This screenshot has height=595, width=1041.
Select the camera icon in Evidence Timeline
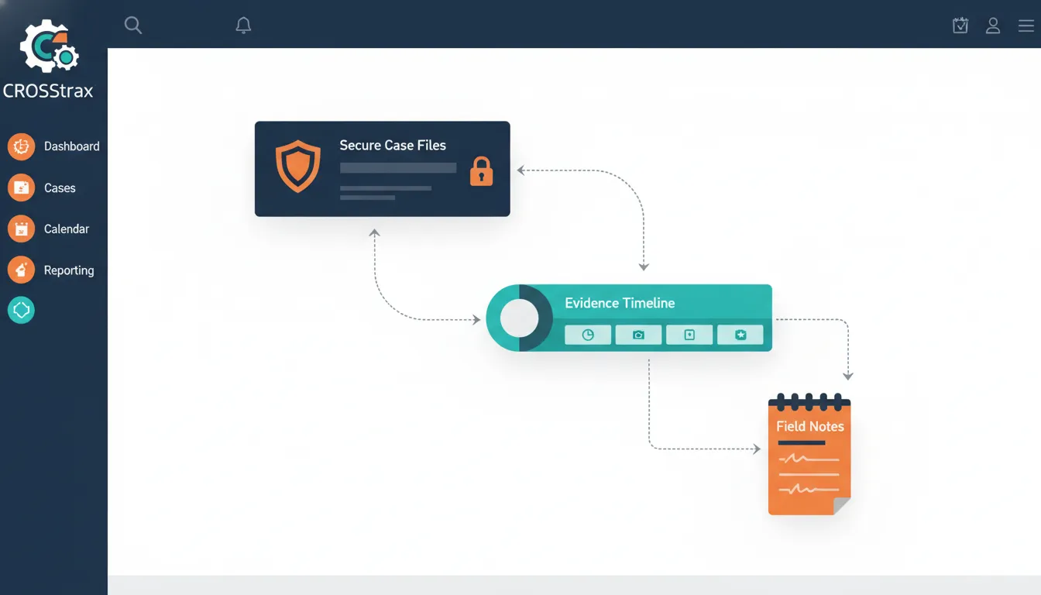click(x=638, y=335)
